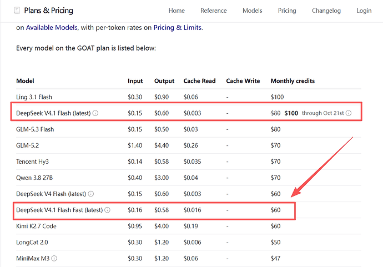Select the Kimi K2.7 Code model name
The height and width of the screenshot is (267, 383).
36,226
